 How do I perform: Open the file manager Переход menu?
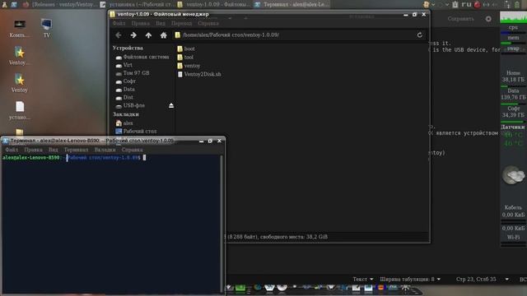coord(181,24)
